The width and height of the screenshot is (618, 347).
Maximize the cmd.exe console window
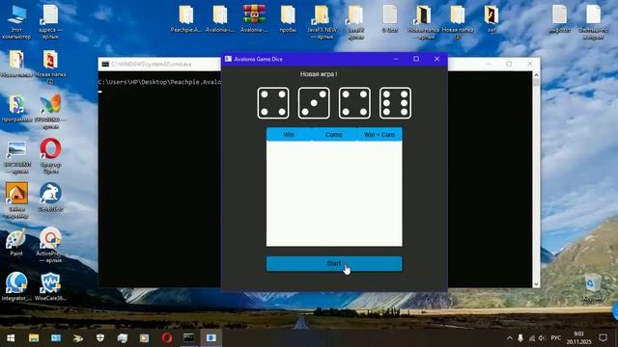509,64
